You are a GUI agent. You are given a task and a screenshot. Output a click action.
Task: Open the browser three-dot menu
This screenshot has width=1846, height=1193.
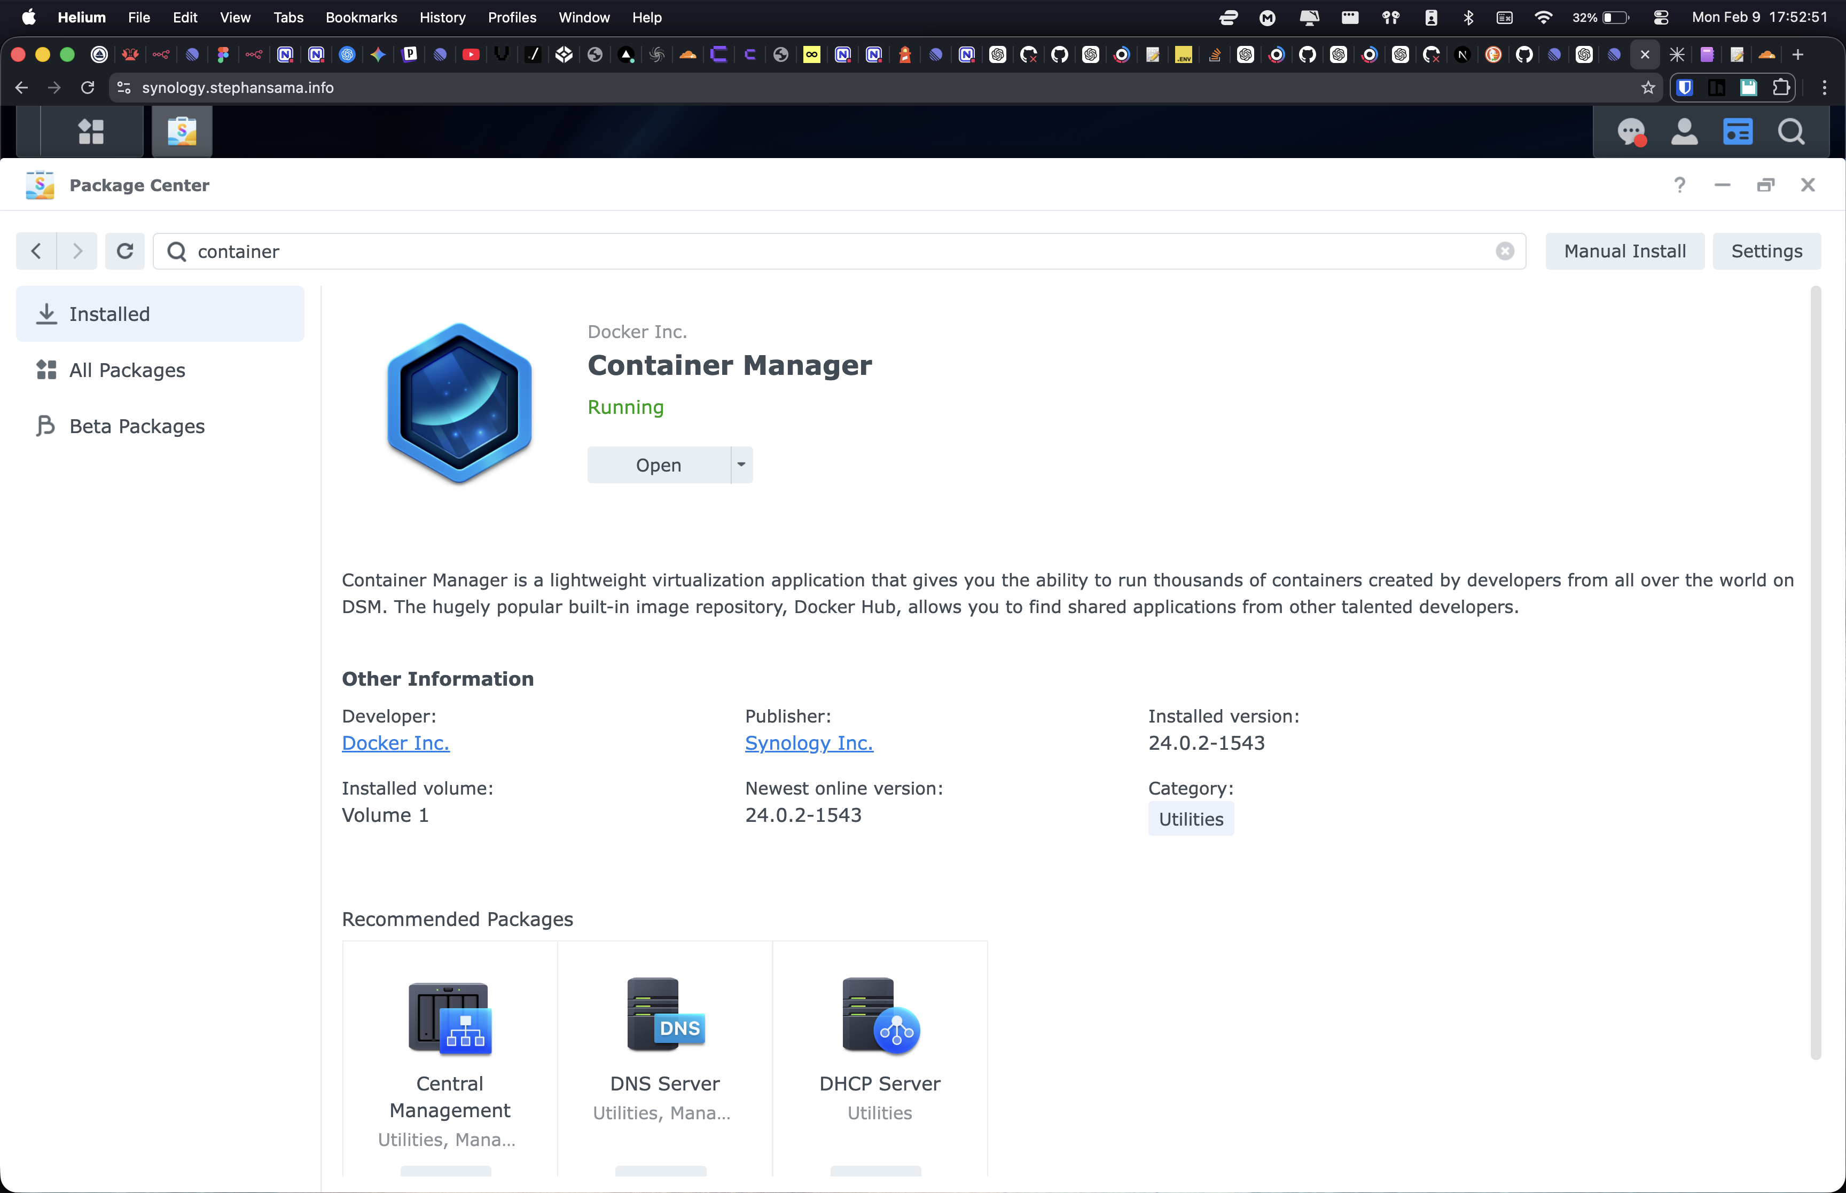[x=1824, y=88]
